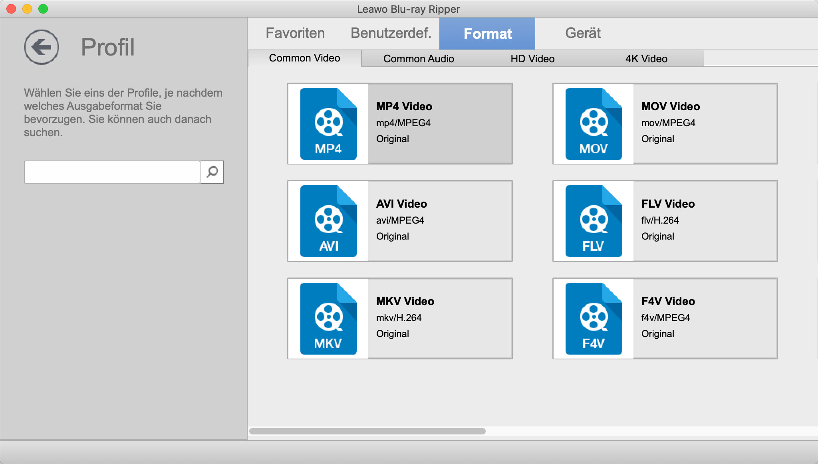Click the Original label under MOV Video

[658, 139]
